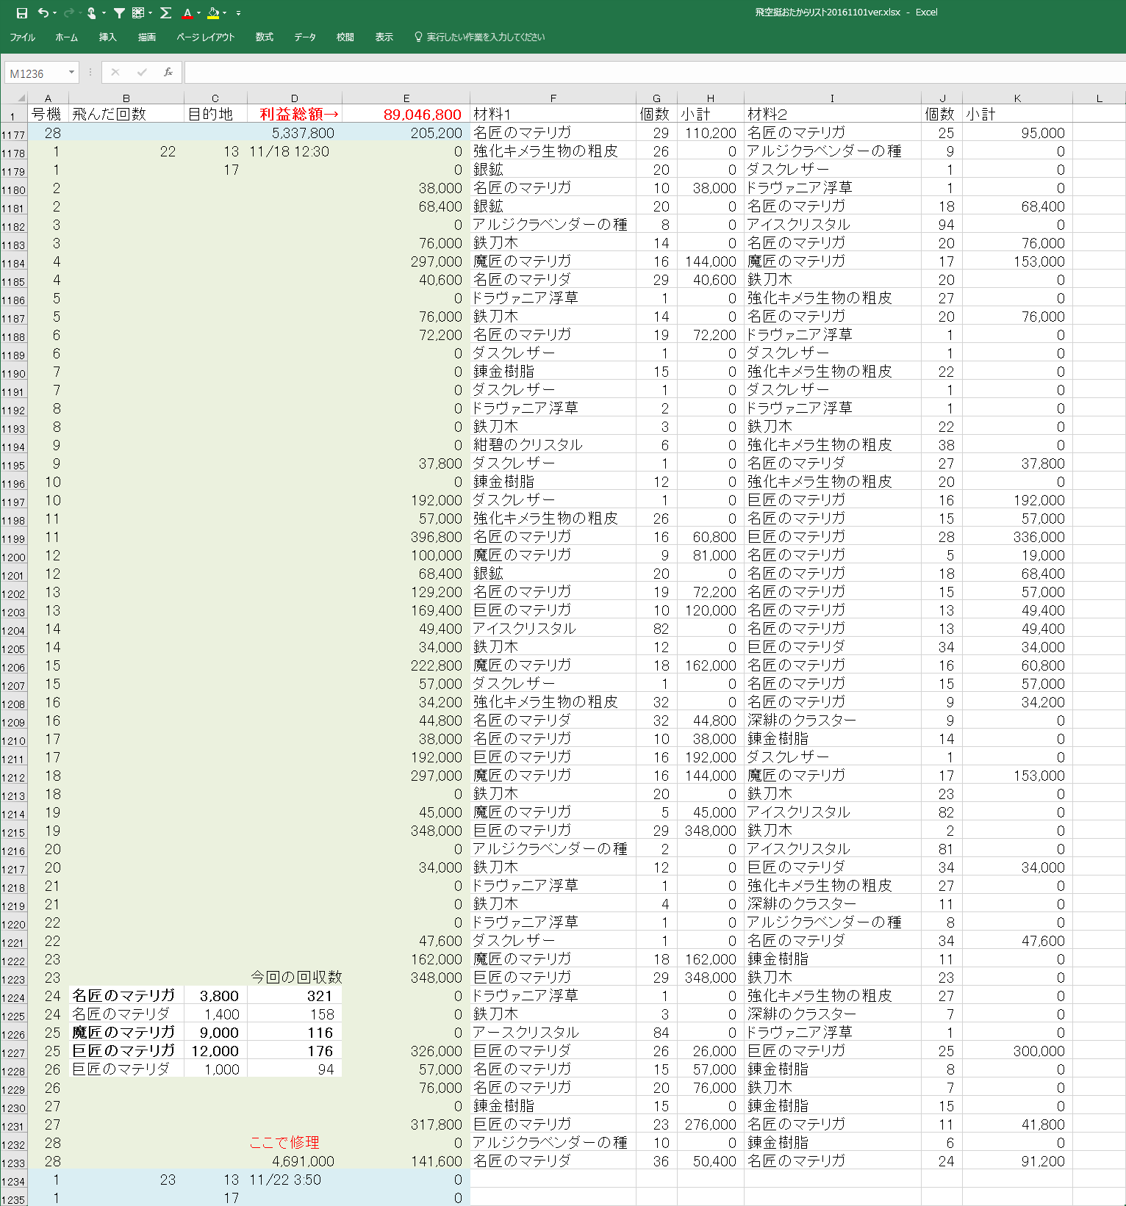Click the Font Color red A button
This screenshot has height=1206, width=1126.
point(187,13)
